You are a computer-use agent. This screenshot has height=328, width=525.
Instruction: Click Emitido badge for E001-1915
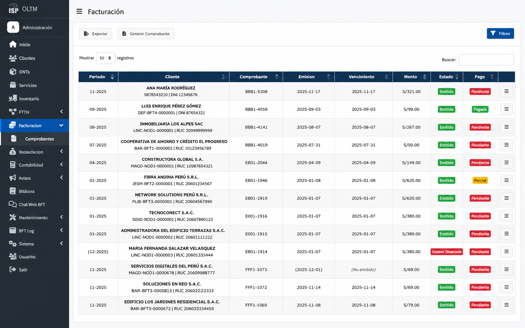[447, 234]
